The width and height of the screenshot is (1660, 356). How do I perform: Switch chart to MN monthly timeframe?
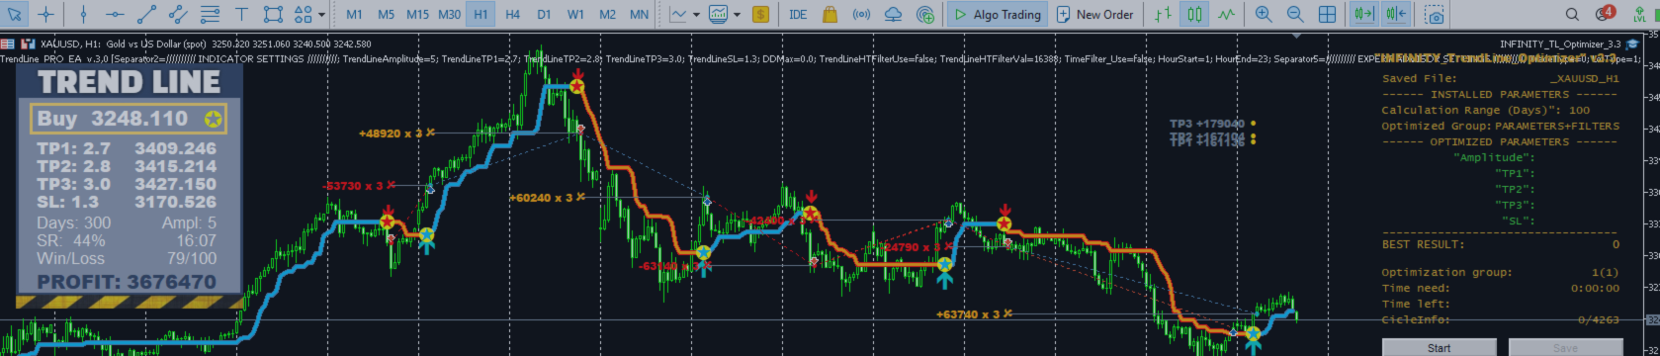click(x=640, y=15)
